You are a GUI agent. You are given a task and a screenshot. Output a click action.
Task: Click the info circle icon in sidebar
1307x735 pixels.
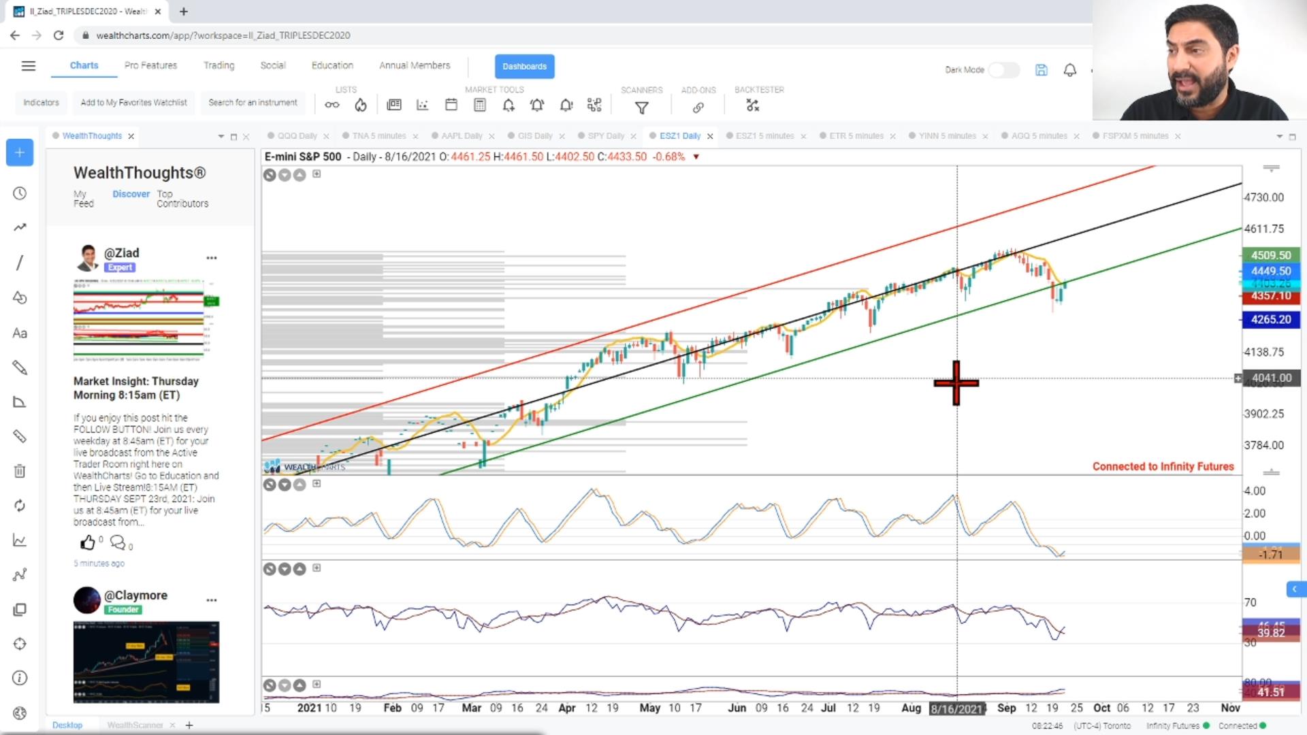[20, 678]
